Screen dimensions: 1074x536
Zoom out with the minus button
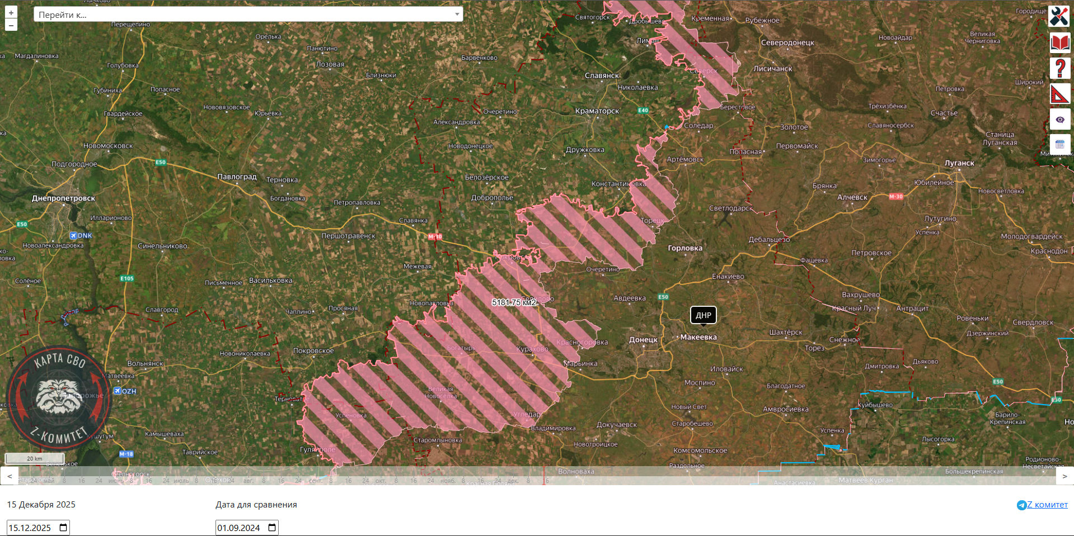point(11,25)
